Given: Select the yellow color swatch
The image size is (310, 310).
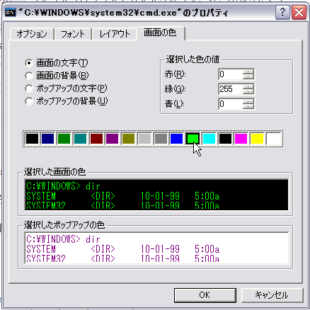Looking at the screenshot, I should pyautogui.click(x=257, y=139).
